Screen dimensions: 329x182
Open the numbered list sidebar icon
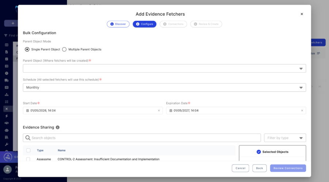pyautogui.click(x=7, y=102)
